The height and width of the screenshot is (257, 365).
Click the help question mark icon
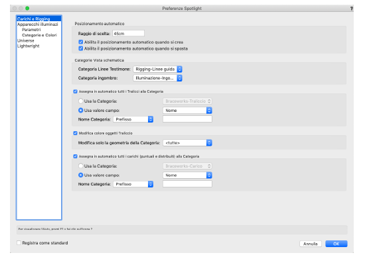(x=352, y=9)
